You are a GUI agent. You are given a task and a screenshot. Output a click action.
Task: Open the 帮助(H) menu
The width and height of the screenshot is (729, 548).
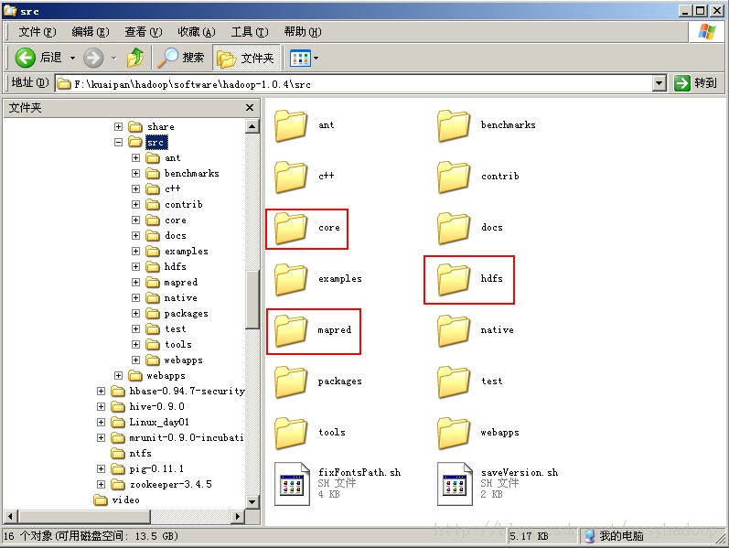click(x=303, y=32)
